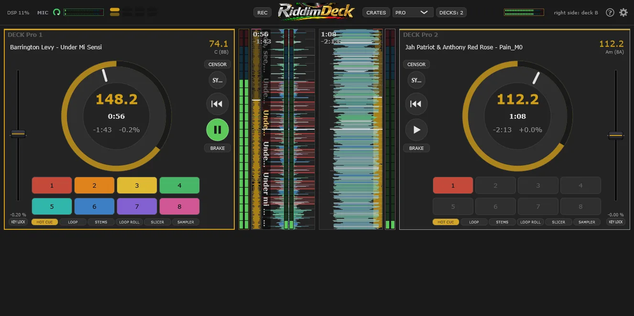
Task: Select STEMS pad mode on Deck Pro 1
Action: coord(101,222)
